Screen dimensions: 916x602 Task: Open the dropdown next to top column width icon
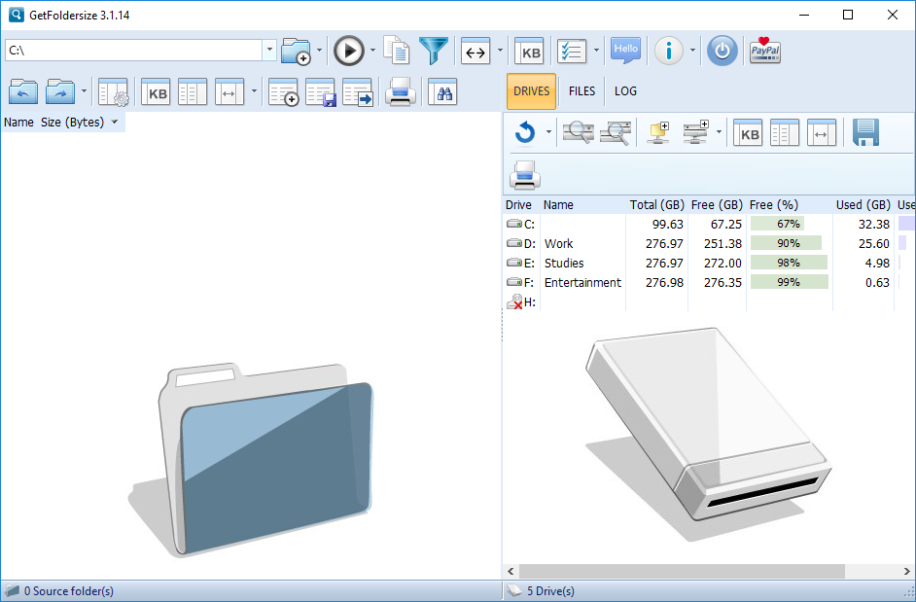[500, 51]
